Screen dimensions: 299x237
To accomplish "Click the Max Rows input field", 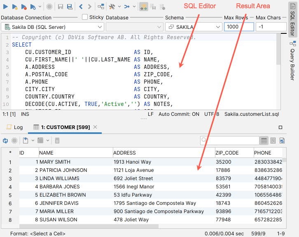I will 238,27.
